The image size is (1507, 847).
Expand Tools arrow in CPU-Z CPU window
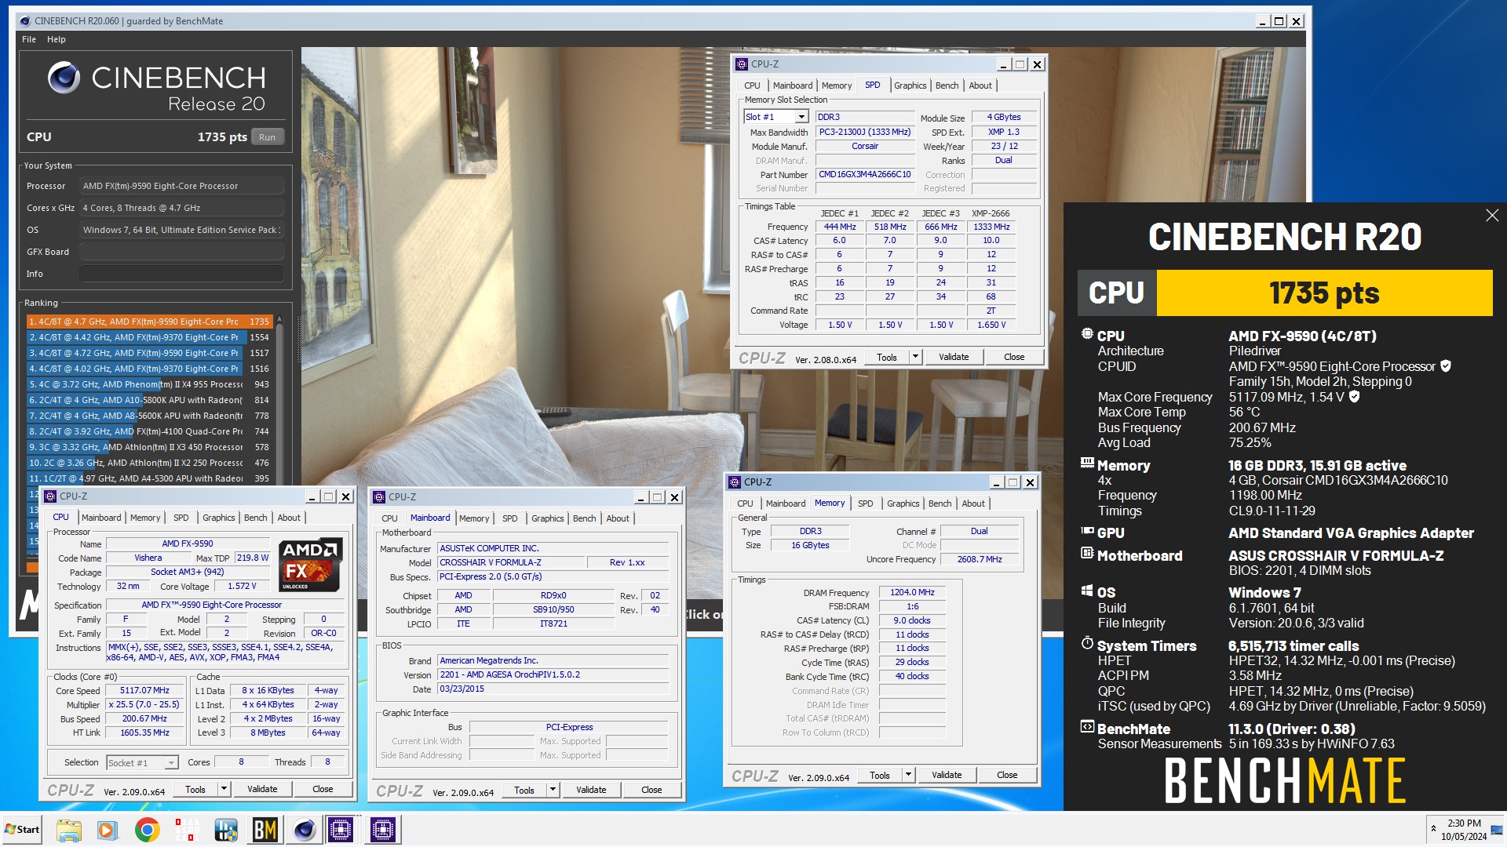(x=224, y=789)
